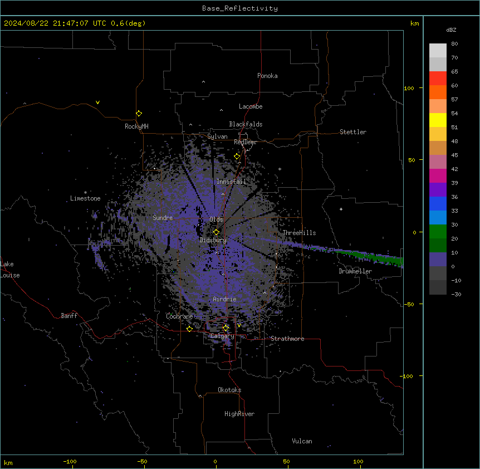Screen dimensions: 480x469
Task: Click the Okotoks label
Action: (229, 390)
